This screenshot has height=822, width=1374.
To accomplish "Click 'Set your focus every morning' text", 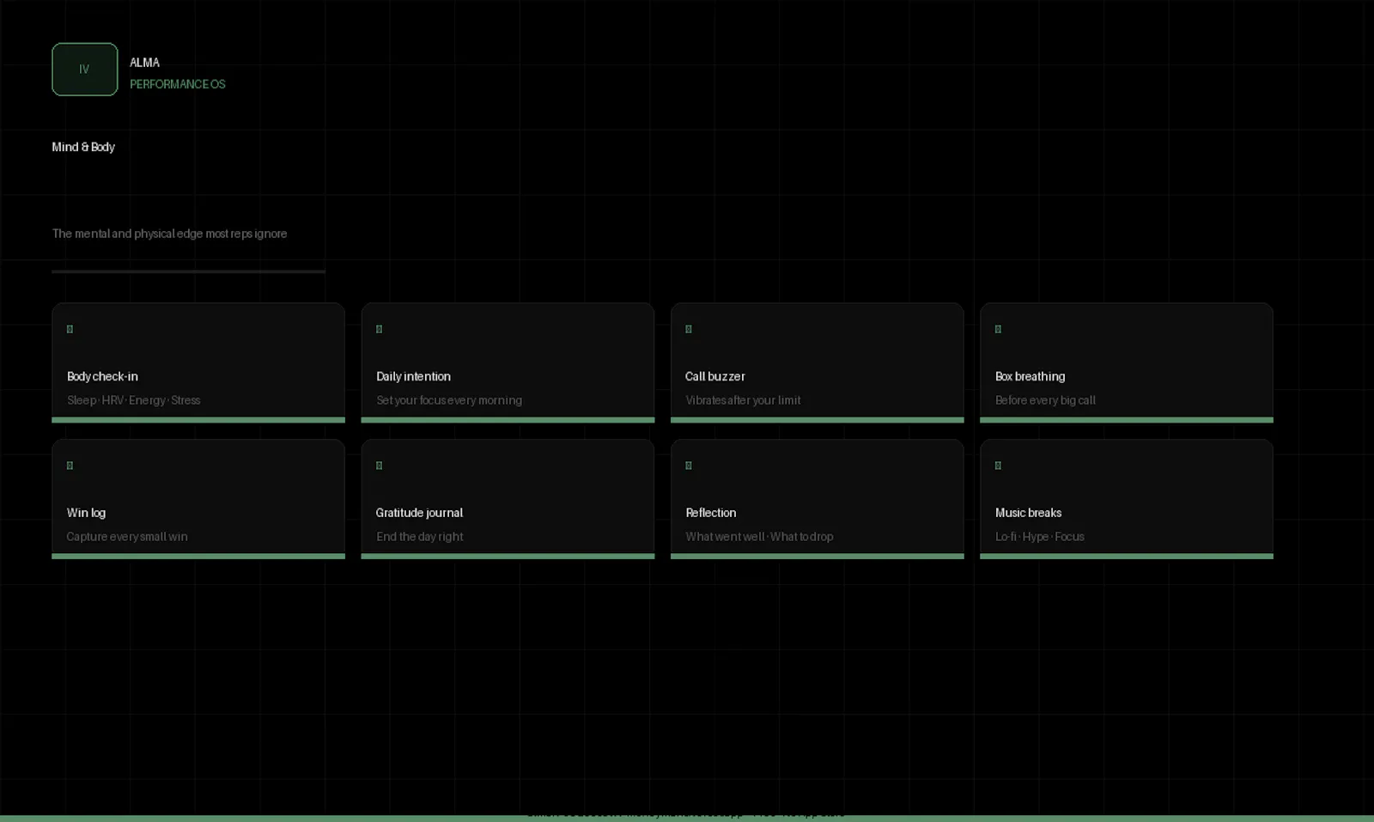I will [449, 400].
